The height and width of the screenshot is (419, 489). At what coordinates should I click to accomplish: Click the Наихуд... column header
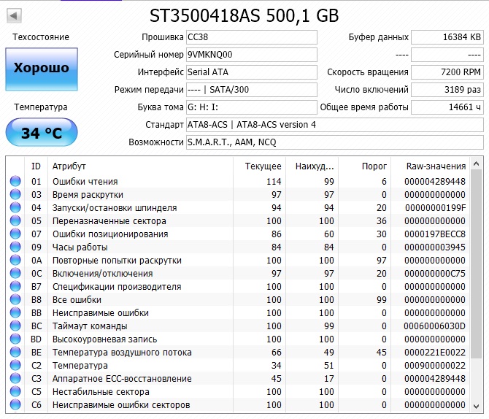coord(312,166)
